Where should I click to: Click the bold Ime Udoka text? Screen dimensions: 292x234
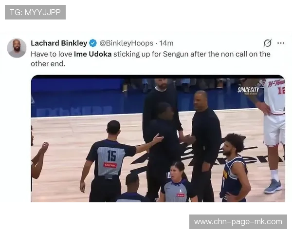pos(93,54)
